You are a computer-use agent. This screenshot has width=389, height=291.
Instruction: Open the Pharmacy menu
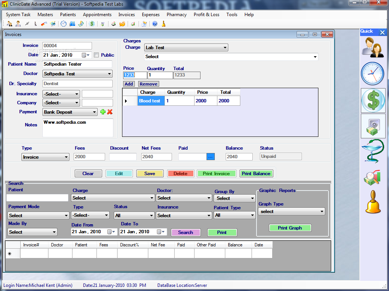pyautogui.click(x=176, y=15)
